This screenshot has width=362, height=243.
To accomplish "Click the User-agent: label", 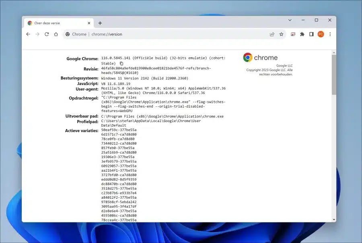I will coord(87,89).
